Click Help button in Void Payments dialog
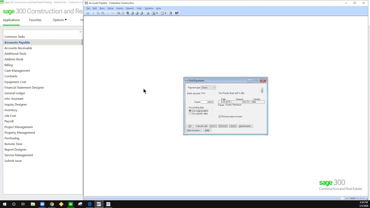The image size is (370, 208). 207,131
